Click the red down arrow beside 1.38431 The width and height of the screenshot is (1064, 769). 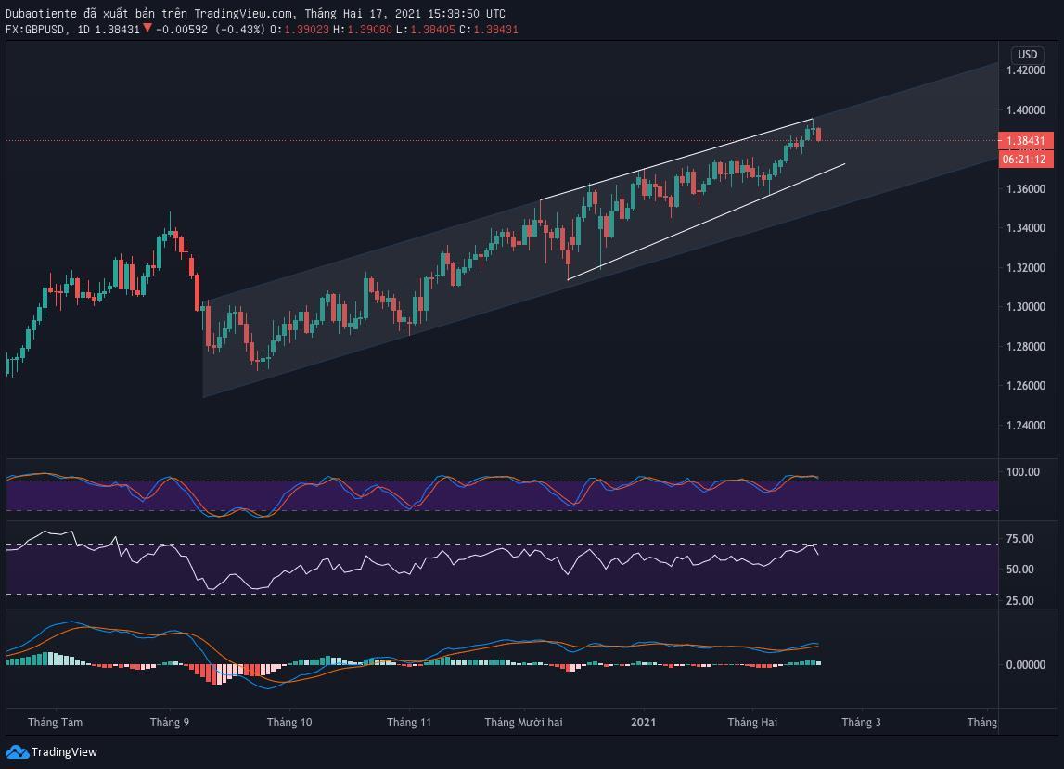point(147,29)
